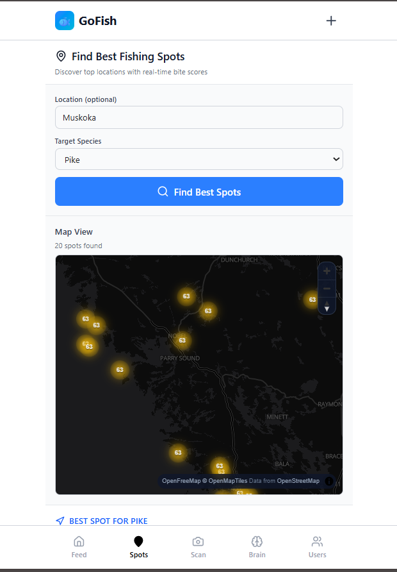Toggle map attribution info icon
Image resolution: width=397 pixels, height=572 pixels.
point(329,481)
